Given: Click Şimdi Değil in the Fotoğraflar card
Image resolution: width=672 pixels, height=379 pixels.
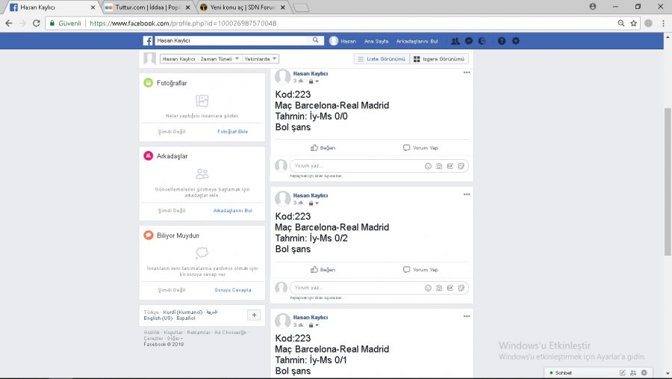Looking at the screenshot, I should pyautogui.click(x=172, y=132).
